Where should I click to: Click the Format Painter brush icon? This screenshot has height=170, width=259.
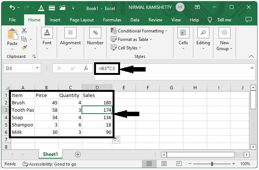click(x=24, y=48)
